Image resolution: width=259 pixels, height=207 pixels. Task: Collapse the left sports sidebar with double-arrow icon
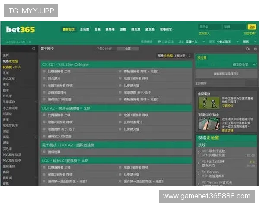34,49
